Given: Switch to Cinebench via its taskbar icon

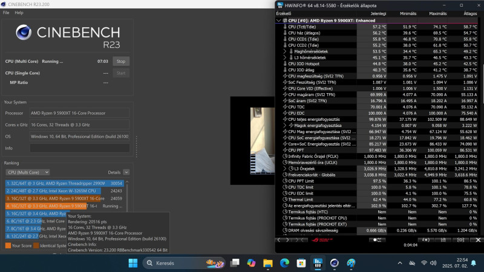Looking at the screenshot, I should (x=335, y=263).
